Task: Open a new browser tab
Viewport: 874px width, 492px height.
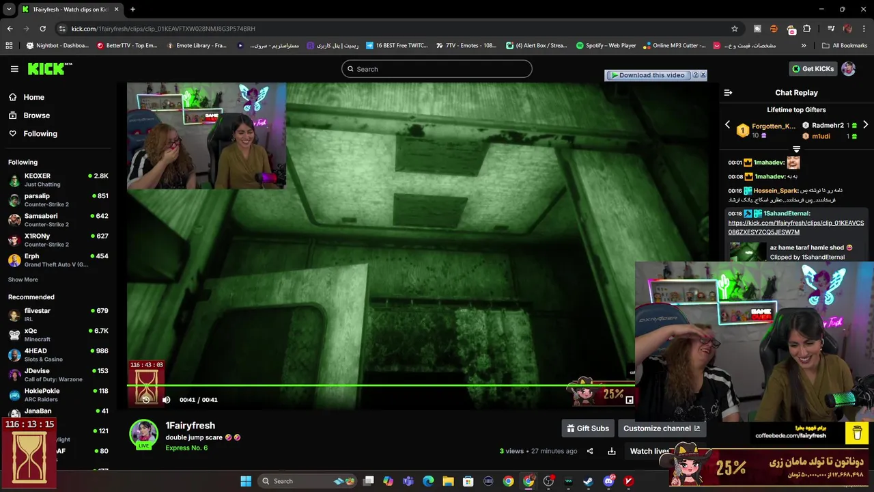Action: point(132,10)
